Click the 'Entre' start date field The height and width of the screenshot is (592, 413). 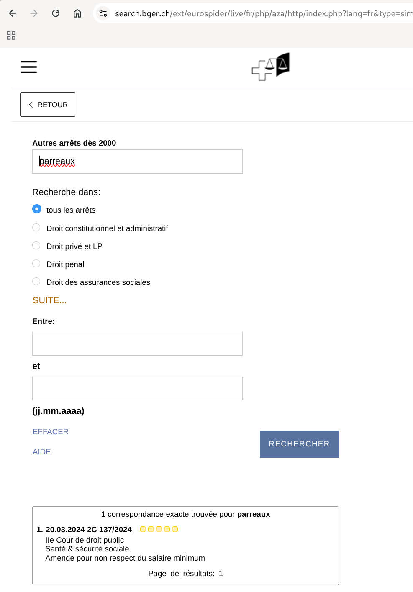tap(137, 343)
